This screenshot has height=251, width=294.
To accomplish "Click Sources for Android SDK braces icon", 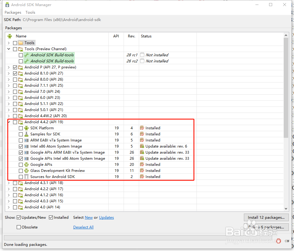I will (26, 177).
